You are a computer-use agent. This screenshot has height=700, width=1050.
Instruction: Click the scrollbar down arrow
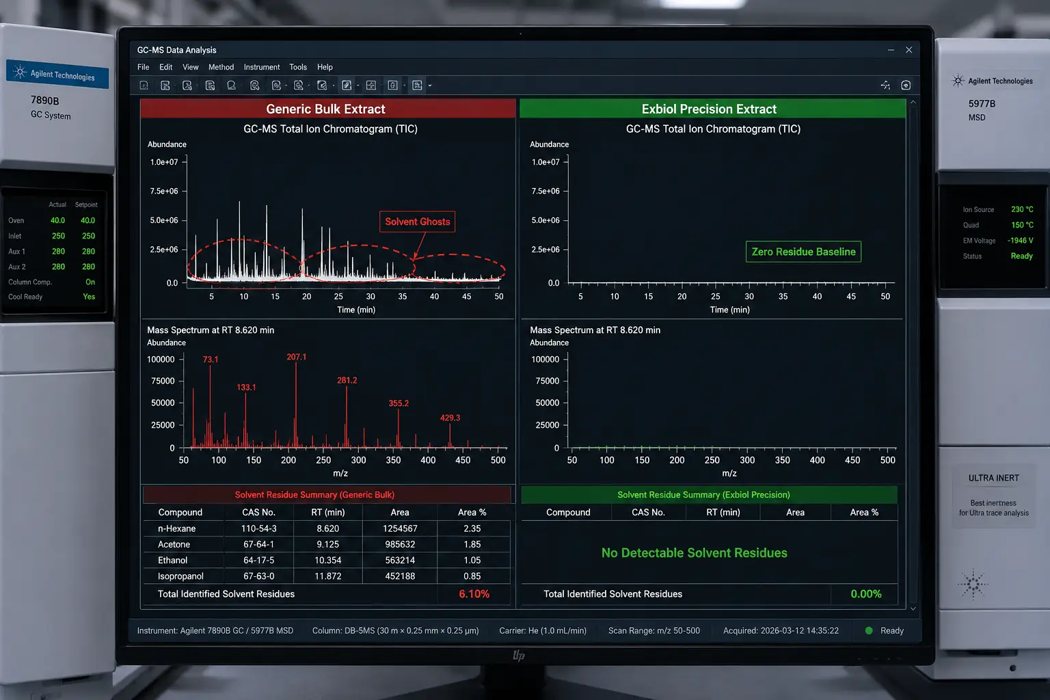click(x=913, y=608)
